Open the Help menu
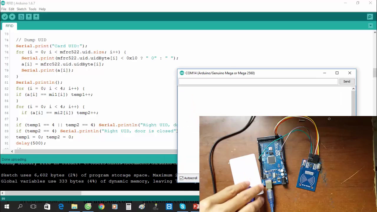377x212 pixels. click(x=42, y=9)
